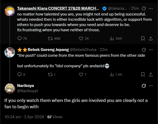Repost Bebek Goreng Jepang's reply
Image resolution: width=158 pixels, height=124 pixels.
[x=49, y=74]
